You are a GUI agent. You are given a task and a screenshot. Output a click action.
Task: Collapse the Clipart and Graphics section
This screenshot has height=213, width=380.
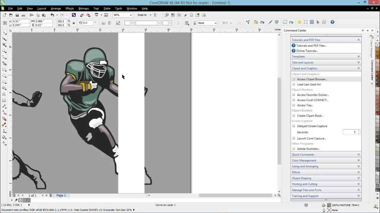[326, 68]
